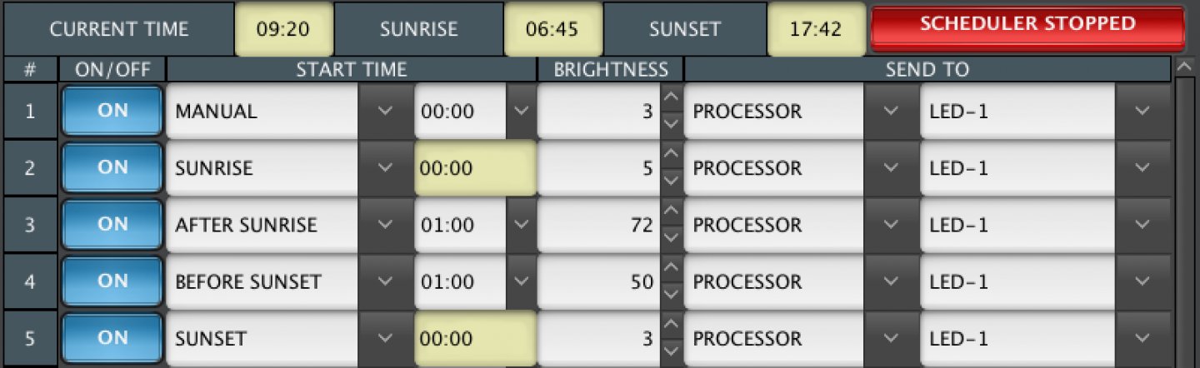Disable schedule row 3 with ON button

(x=112, y=225)
